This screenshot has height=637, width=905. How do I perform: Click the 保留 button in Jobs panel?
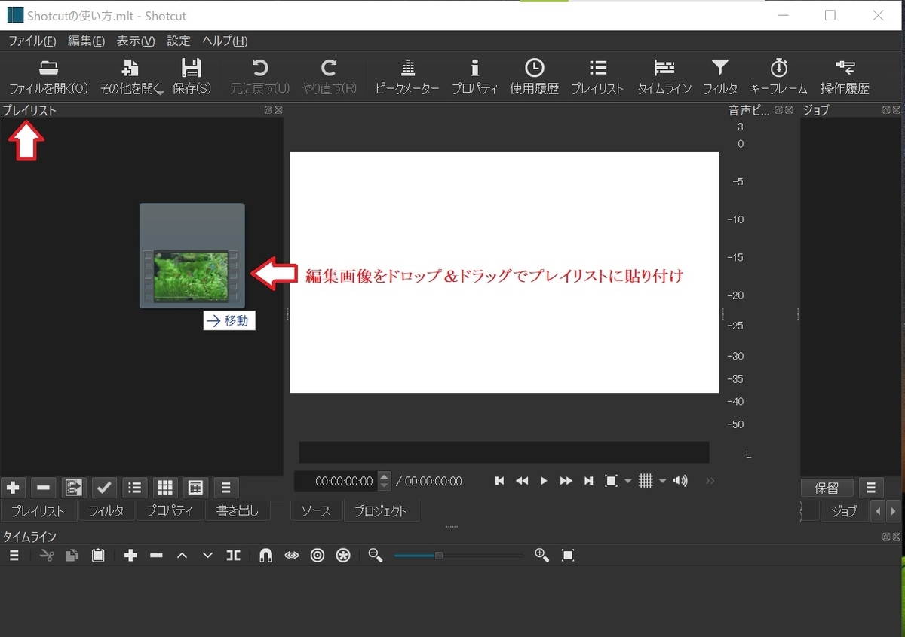827,488
